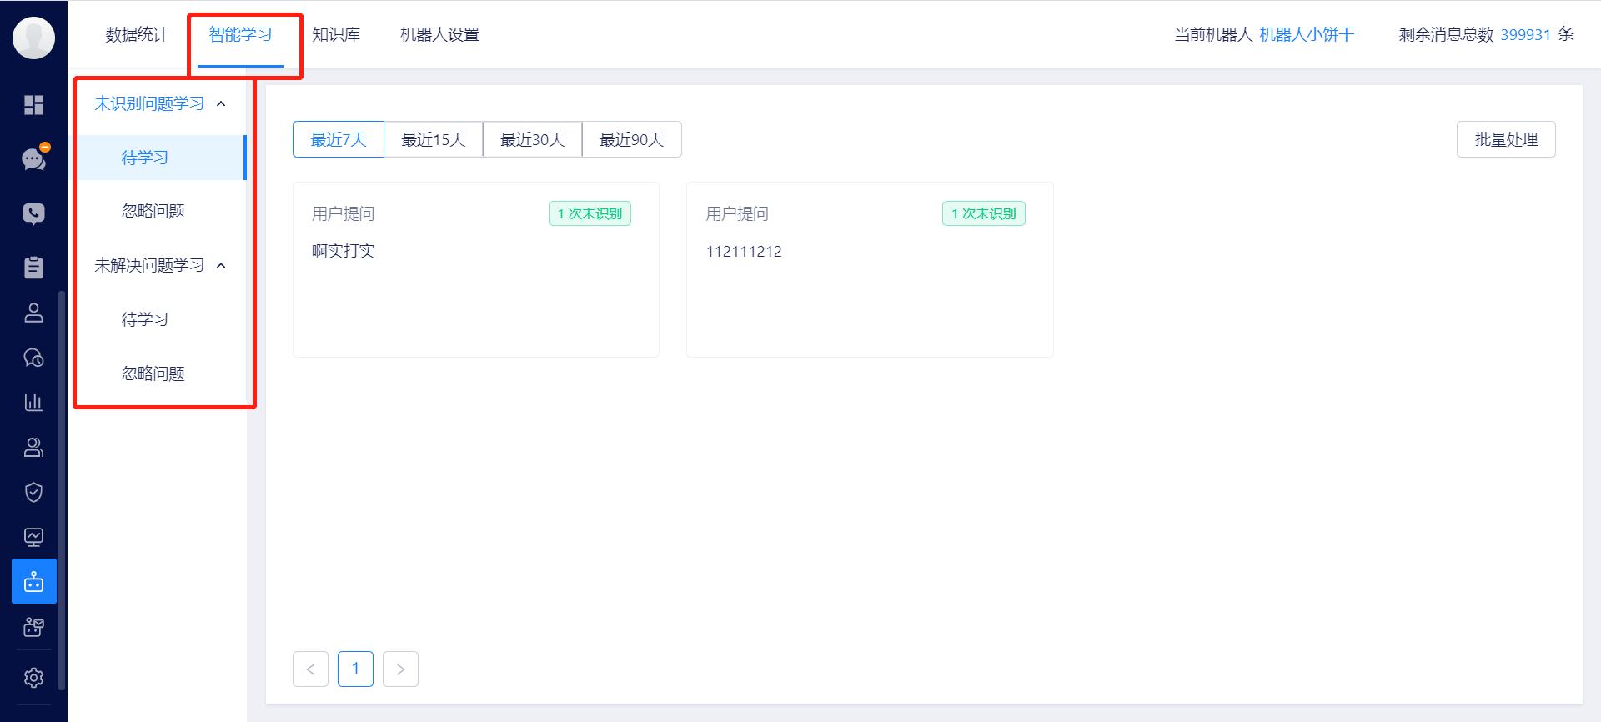Open the next page arrow in pagination
The height and width of the screenshot is (722, 1601).
pos(400,669)
